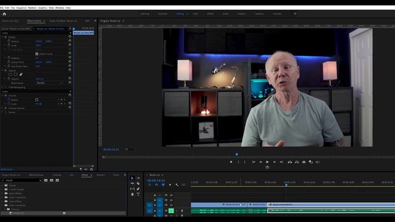Select the Pen tool in tools panel

pos(138,189)
